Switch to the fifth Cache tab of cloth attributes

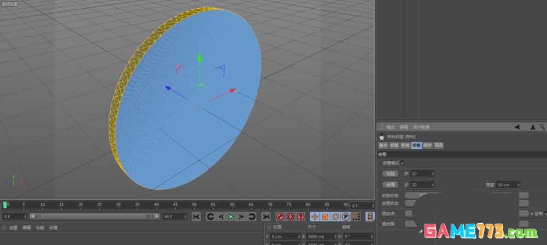pos(427,145)
